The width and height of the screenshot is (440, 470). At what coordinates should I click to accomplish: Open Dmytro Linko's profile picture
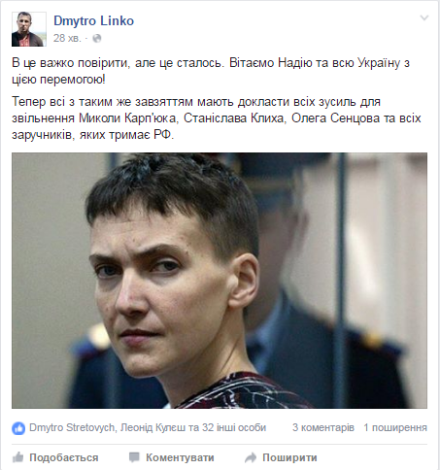click(x=29, y=29)
